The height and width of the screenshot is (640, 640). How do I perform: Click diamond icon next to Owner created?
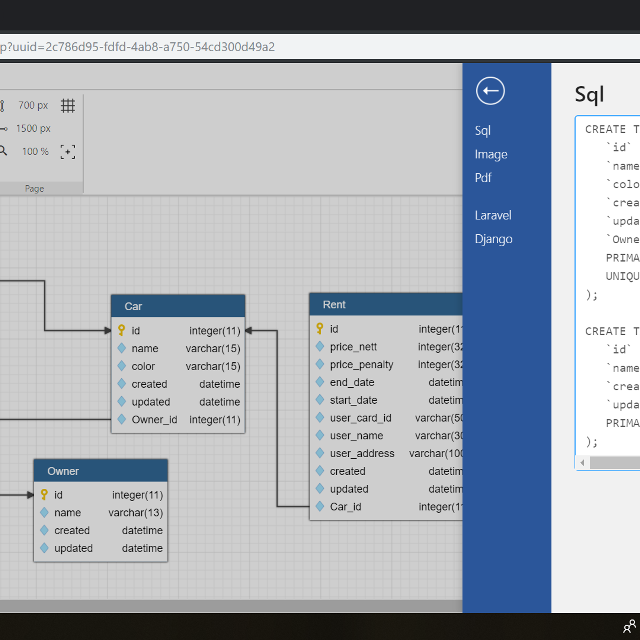(44, 530)
